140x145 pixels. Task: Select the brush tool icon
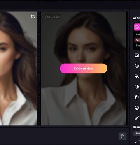tap(137, 118)
